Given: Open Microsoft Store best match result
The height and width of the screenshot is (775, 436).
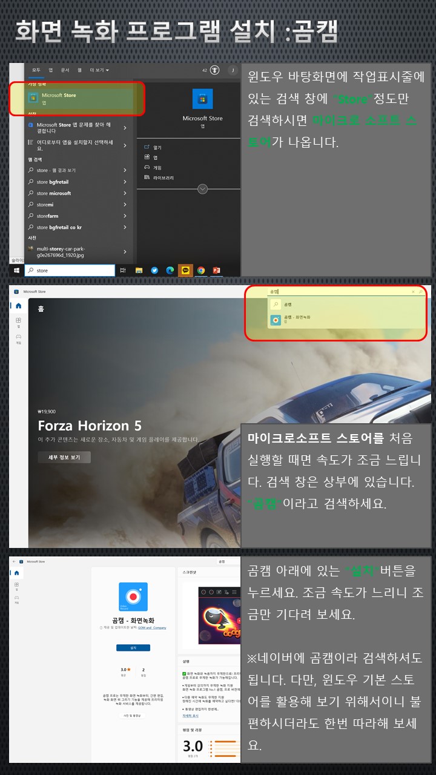Looking at the screenshot, I should (x=79, y=99).
